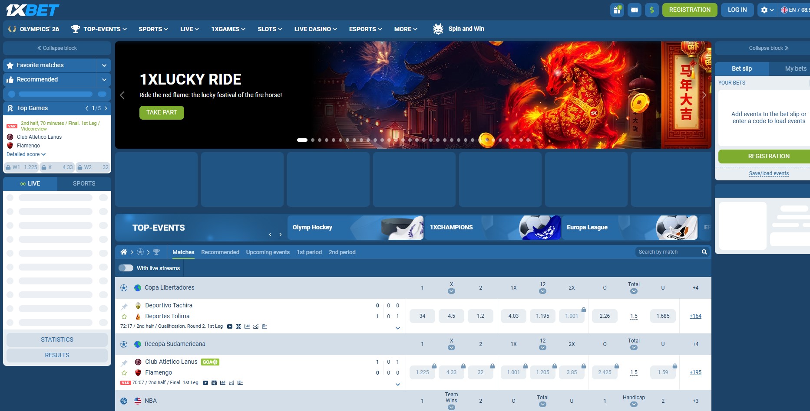810x411 pixels.
Task: Open the Total dropdown in Copa Libertadores header
Action: point(633,291)
